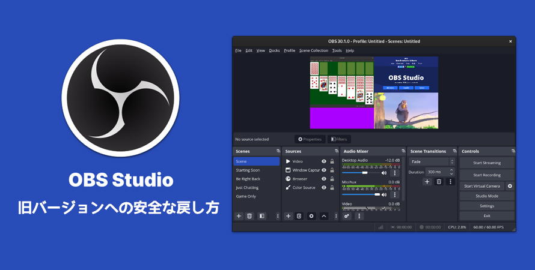Screen dimensions: 535x270
Task: Adjust Duration 300 ms stepper arrows
Action: click(x=452, y=172)
